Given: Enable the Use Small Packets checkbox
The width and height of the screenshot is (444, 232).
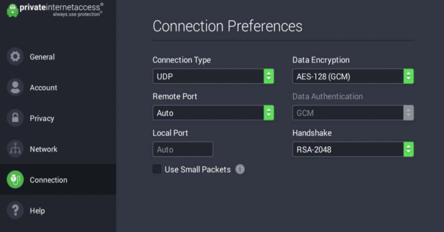Looking at the screenshot, I should click(157, 169).
